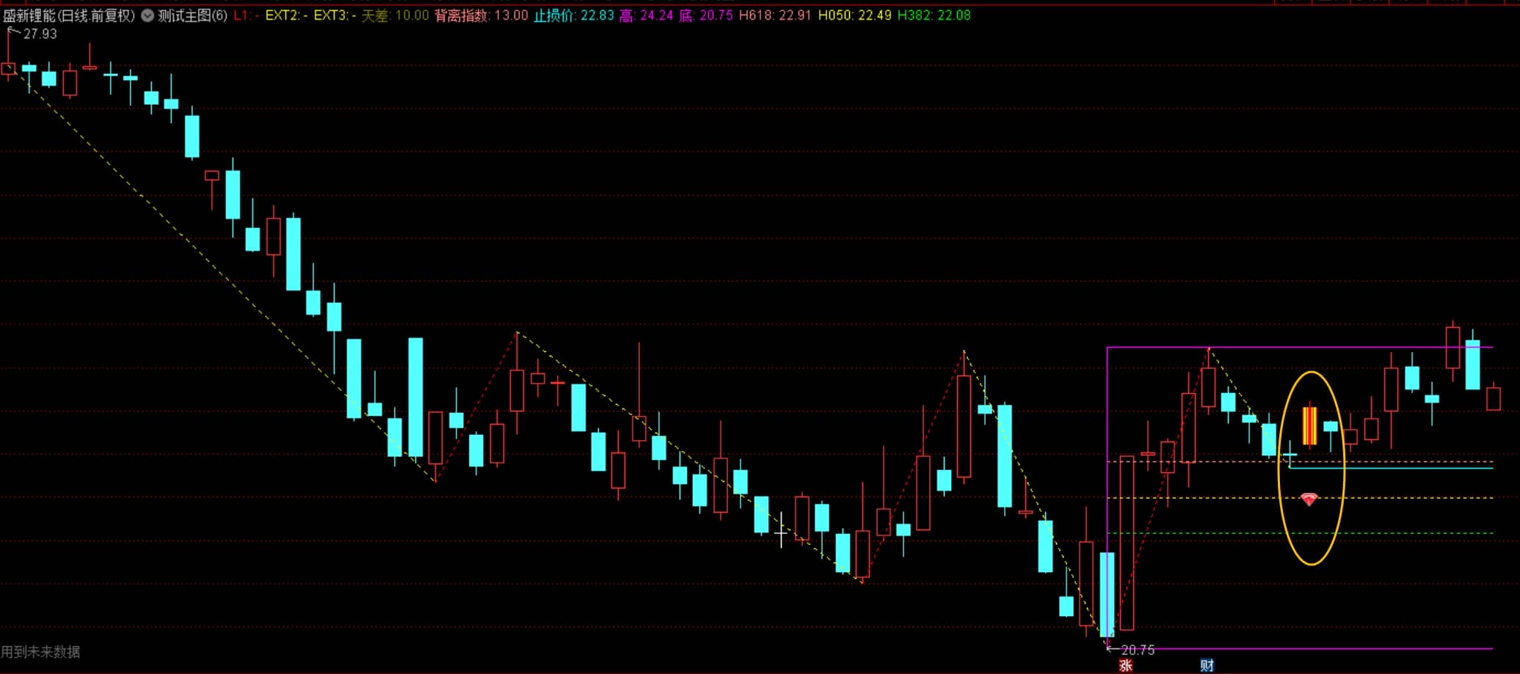Click the 27.93 high price label
The image size is (1520, 674).
40,34
